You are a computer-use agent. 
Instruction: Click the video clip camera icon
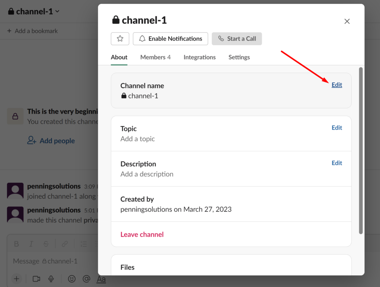click(x=36, y=279)
